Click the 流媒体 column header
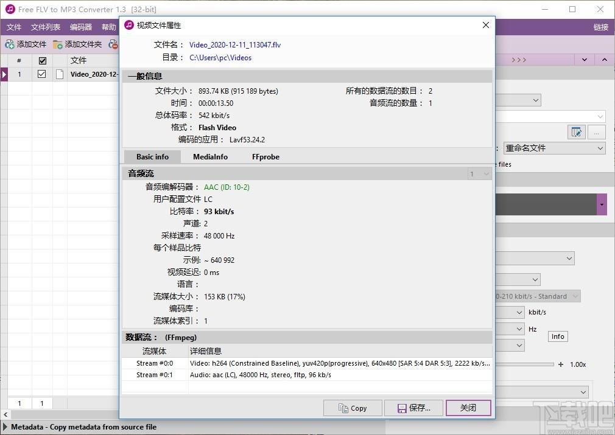This screenshot has width=615, height=435. pyautogui.click(x=154, y=351)
